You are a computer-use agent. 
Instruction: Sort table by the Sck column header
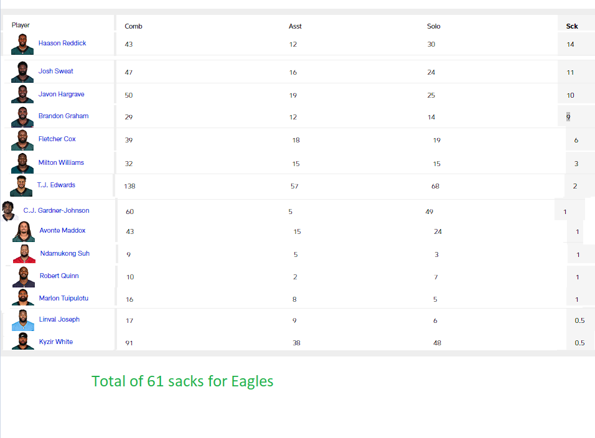[x=571, y=26]
